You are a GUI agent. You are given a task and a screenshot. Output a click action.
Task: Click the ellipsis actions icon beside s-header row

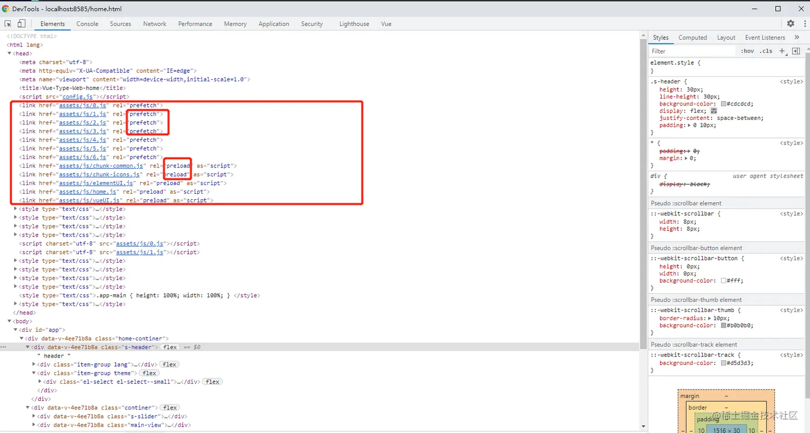[x=3, y=347]
